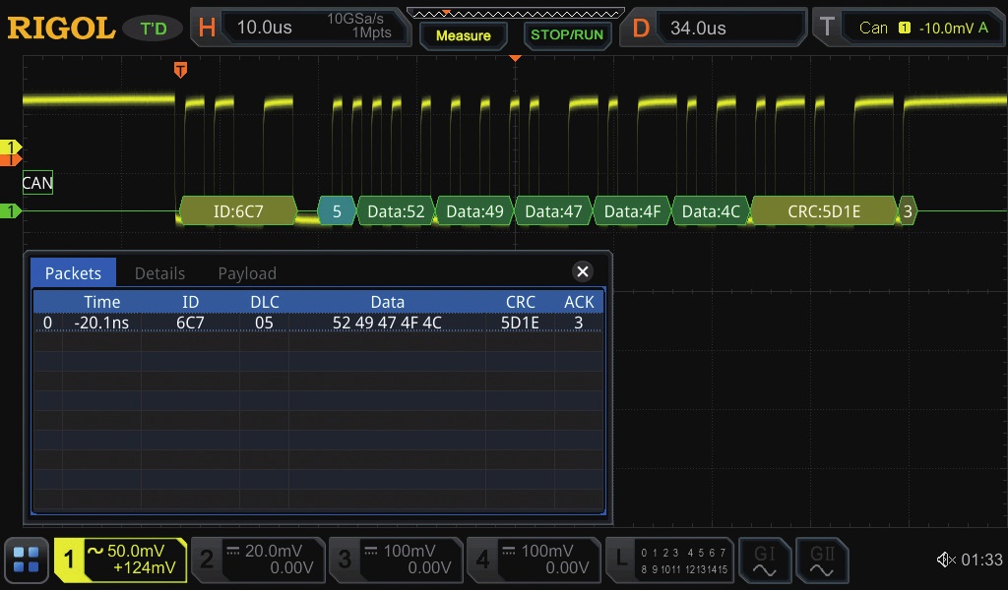Click the decoded DLC 5 segment
Screen dimensions: 1008x590
[337, 211]
